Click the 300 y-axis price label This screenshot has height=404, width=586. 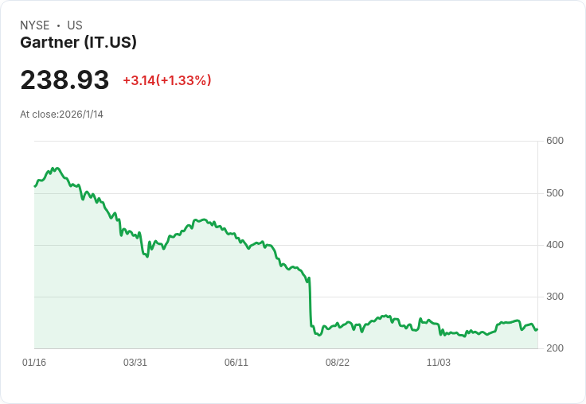coord(555,297)
